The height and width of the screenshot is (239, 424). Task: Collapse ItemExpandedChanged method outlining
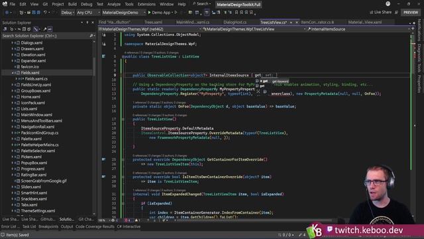123,195
